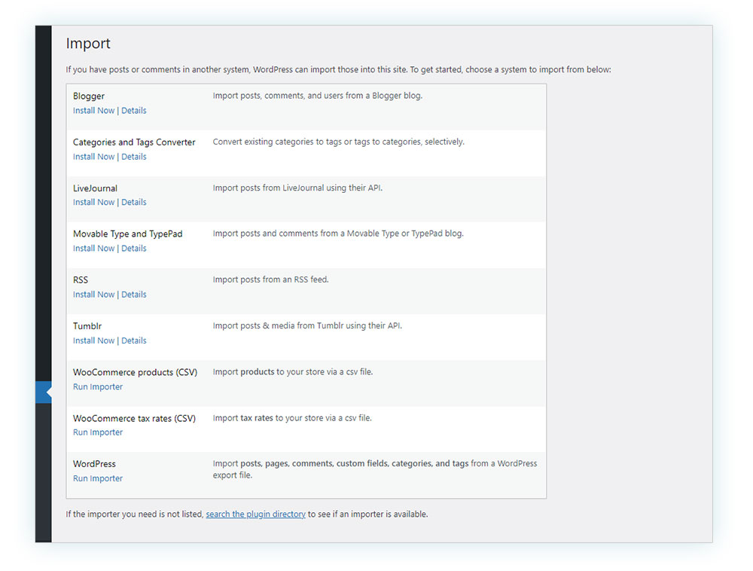Image resolution: width=753 pixels, height=571 pixels.
Task: Select 'Import products to your store' description
Action: click(x=293, y=371)
